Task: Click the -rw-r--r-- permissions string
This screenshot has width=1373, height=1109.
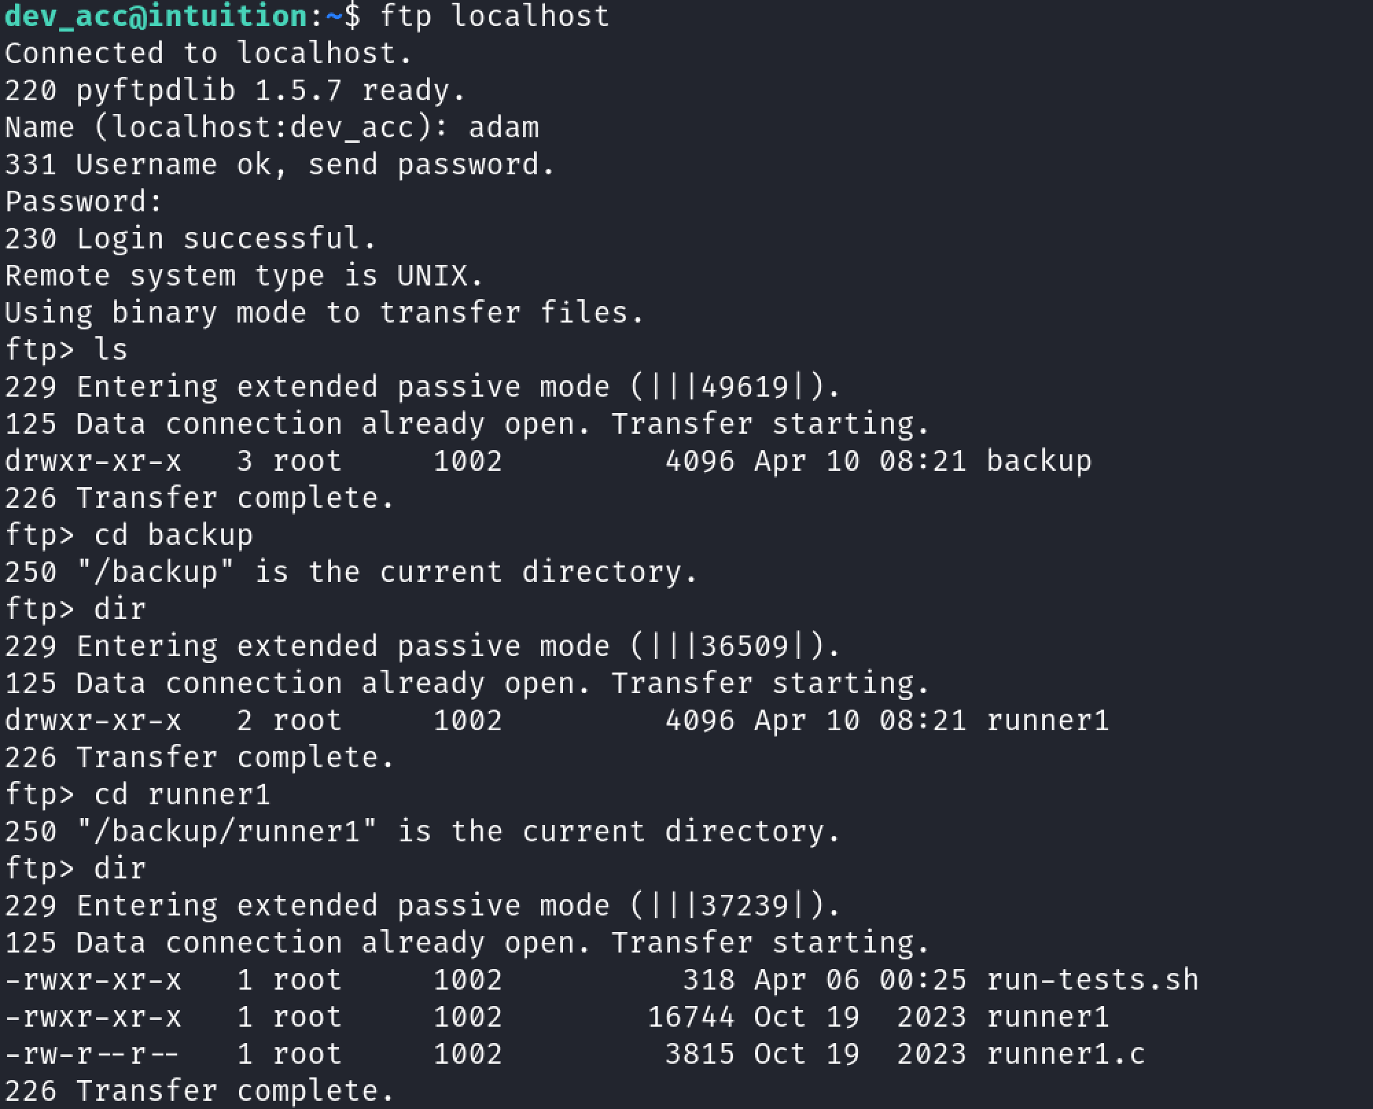Action: tap(93, 1054)
